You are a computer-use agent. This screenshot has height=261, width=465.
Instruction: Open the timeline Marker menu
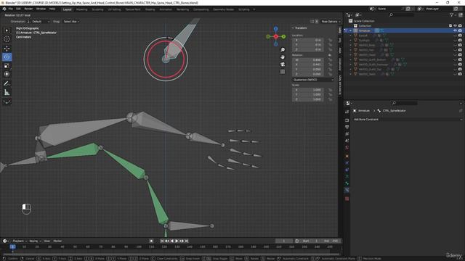(57, 241)
